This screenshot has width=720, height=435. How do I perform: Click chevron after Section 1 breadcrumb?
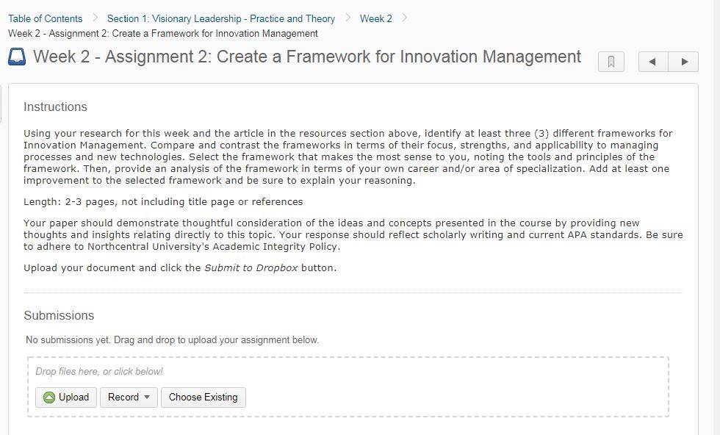pos(348,18)
